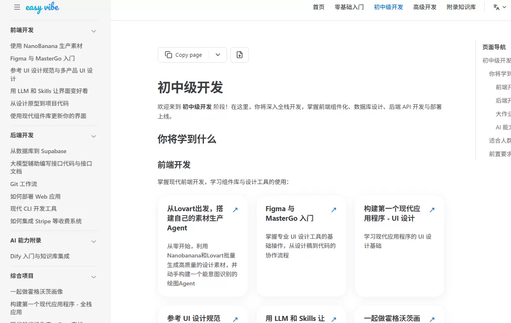Viewport: 511px width, 323px height.
Task: Collapse the 前端开发 sidebar section
Action: tap(94, 30)
